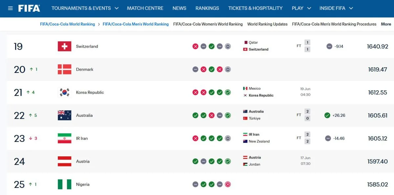
Task: Open Korea Republic team name in ranking
Action: pyautogui.click(x=90, y=92)
